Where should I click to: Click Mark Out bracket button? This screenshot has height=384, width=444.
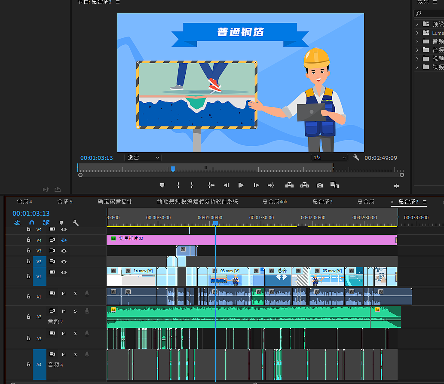[x=192, y=185]
